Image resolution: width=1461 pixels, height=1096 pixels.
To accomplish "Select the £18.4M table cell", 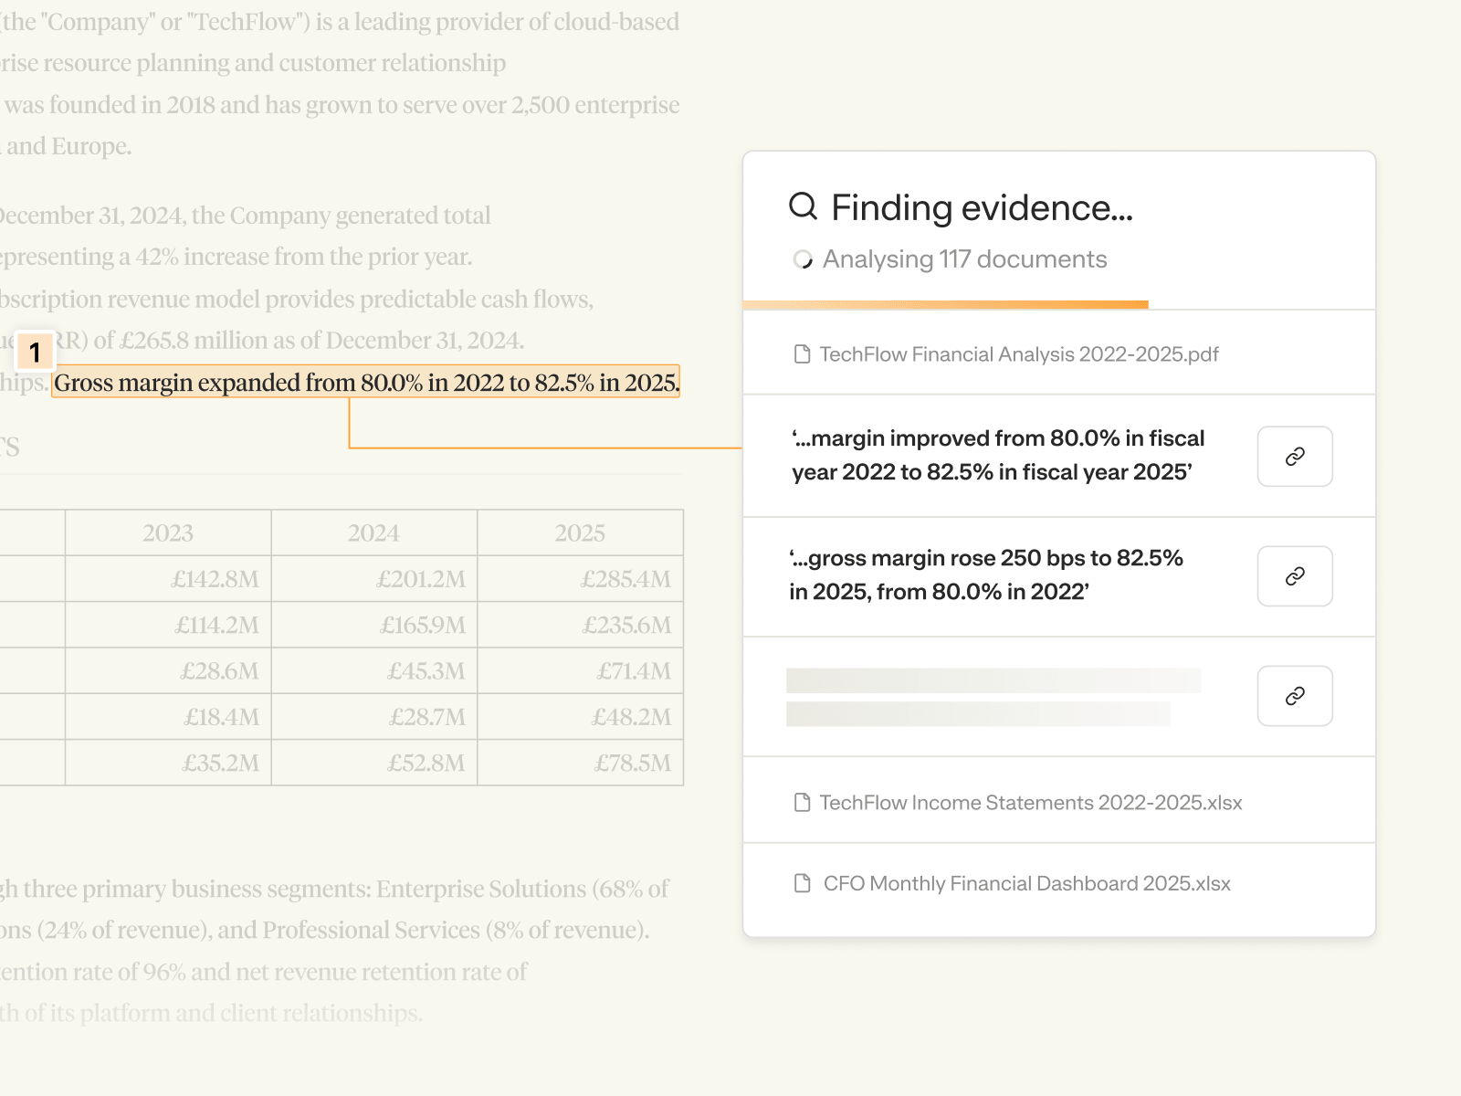I will click(x=168, y=716).
